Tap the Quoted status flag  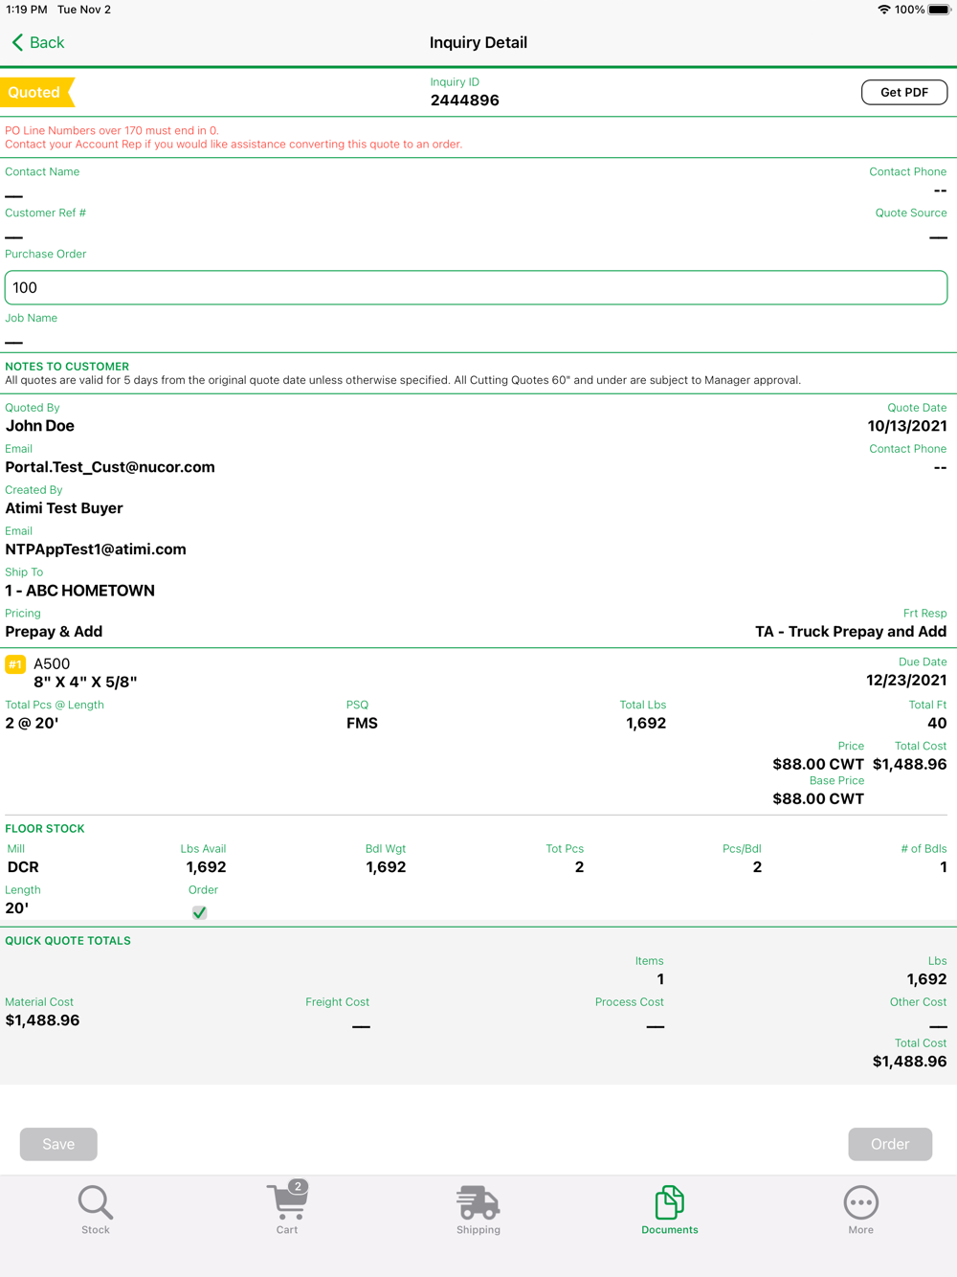(x=35, y=93)
